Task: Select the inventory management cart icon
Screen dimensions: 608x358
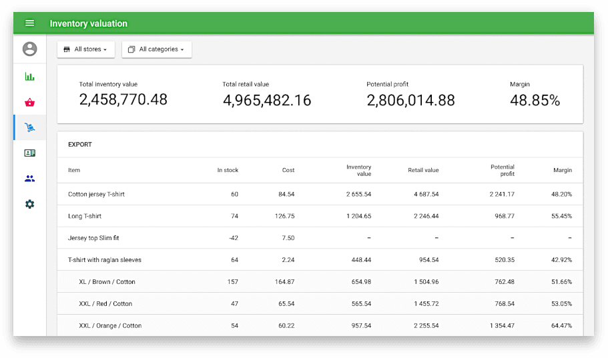Action: pos(29,127)
